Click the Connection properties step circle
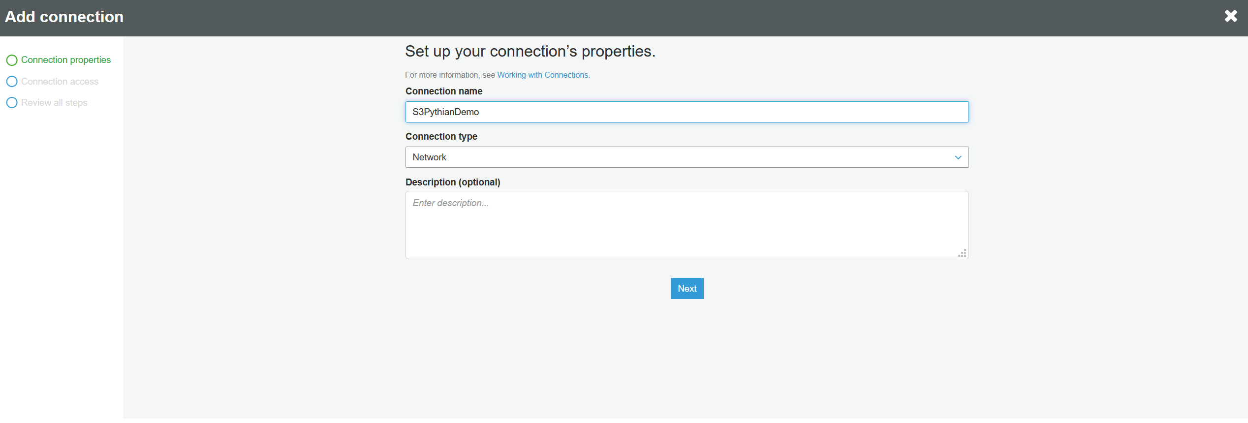This screenshot has height=423, width=1248. (x=12, y=60)
